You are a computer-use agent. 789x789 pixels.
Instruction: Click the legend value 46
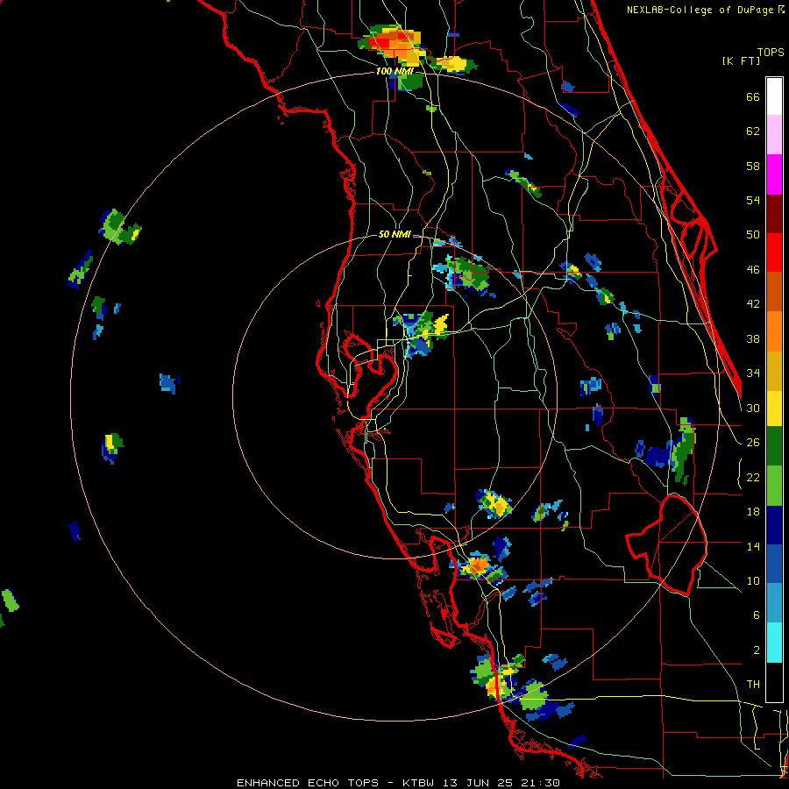coord(753,270)
